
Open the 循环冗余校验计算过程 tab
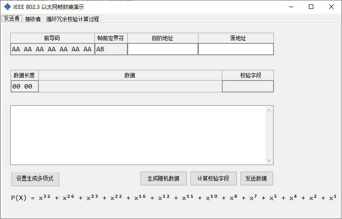click(x=72, y=19)
